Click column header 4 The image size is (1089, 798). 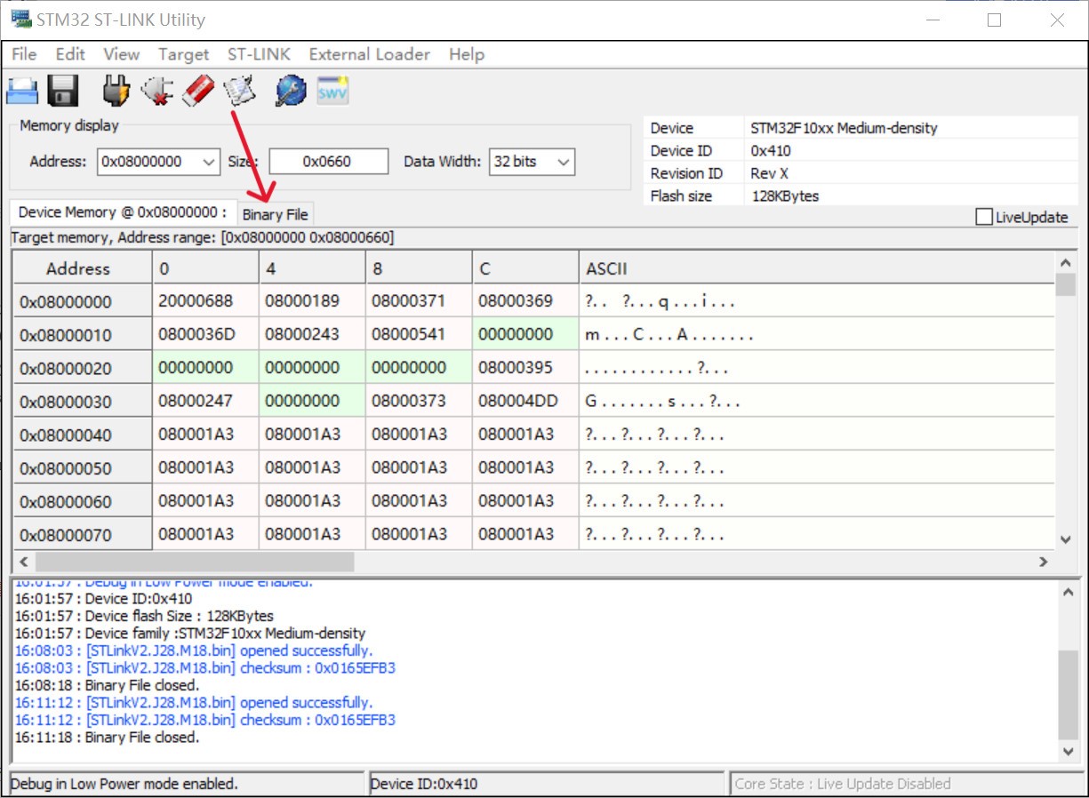[x=312, y=268]
